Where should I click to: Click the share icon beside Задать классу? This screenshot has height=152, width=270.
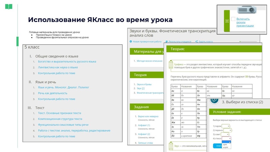pyautogui.click(x=196, y=42)
